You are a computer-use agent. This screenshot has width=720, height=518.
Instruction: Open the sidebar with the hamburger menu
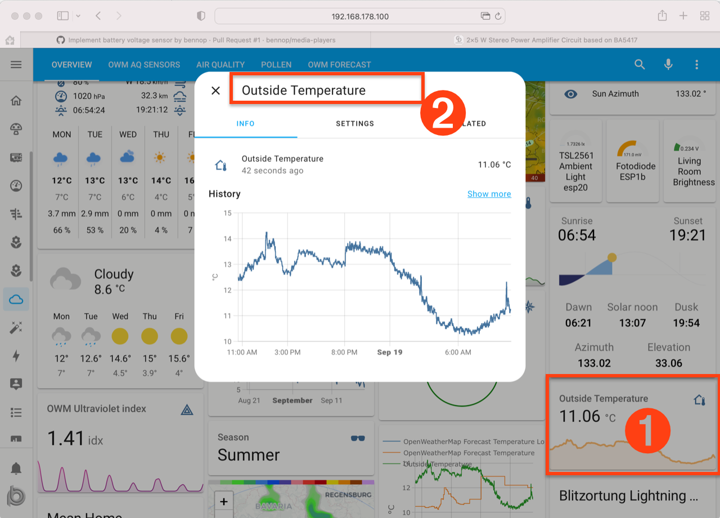[x=16, y=64]
